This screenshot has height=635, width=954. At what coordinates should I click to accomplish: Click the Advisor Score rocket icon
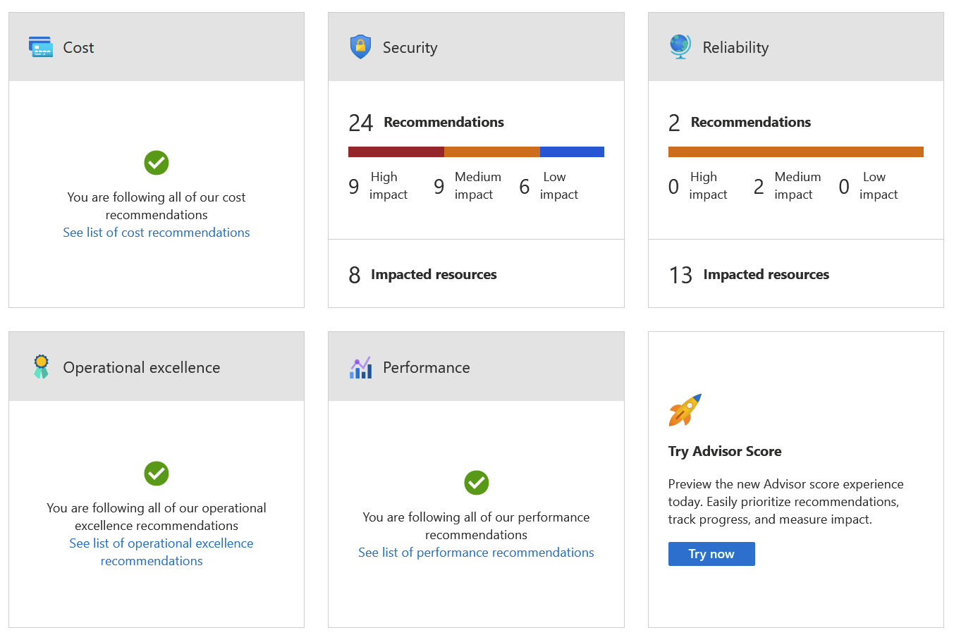coord(685,410)
